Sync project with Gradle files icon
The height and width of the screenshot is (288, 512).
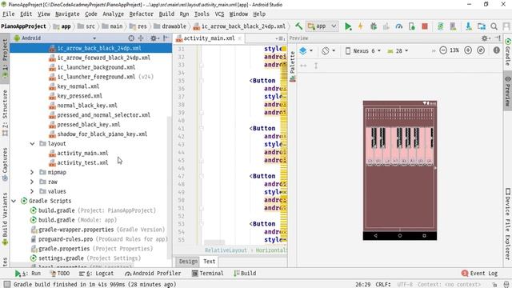coord(441,26)
